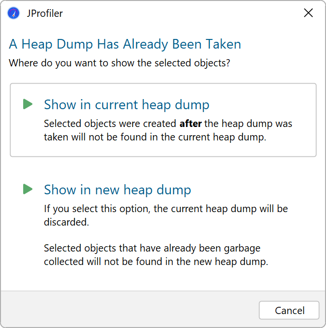The height and width of the screenshot is (328, 326).
Task: Click 'Where do you want to show the selected objects?' text
Action: tap(119, 63)
